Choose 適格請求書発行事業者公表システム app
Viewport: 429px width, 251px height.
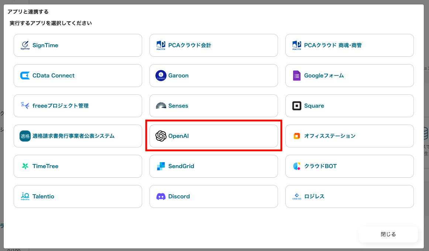[78, 136]
